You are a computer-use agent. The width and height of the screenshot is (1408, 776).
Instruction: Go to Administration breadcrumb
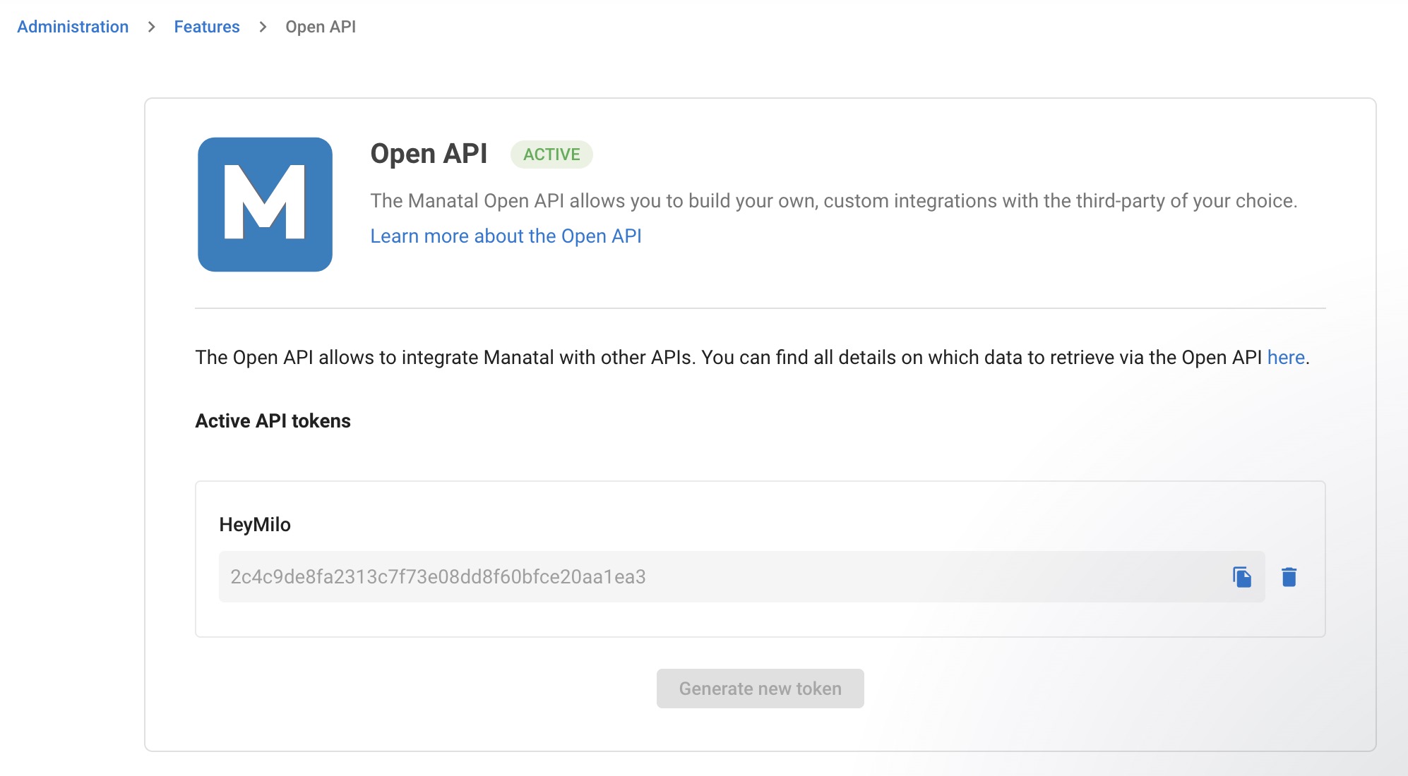click(73, 27)
